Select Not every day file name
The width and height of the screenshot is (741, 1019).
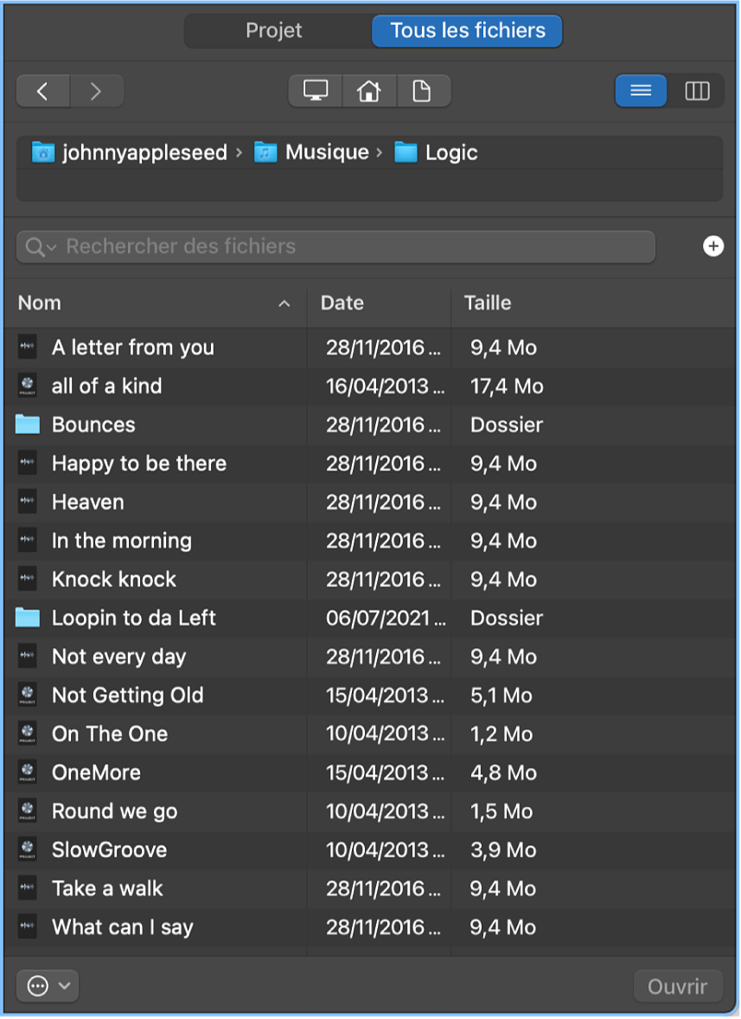pyautogui.click(x=118, y=657)
